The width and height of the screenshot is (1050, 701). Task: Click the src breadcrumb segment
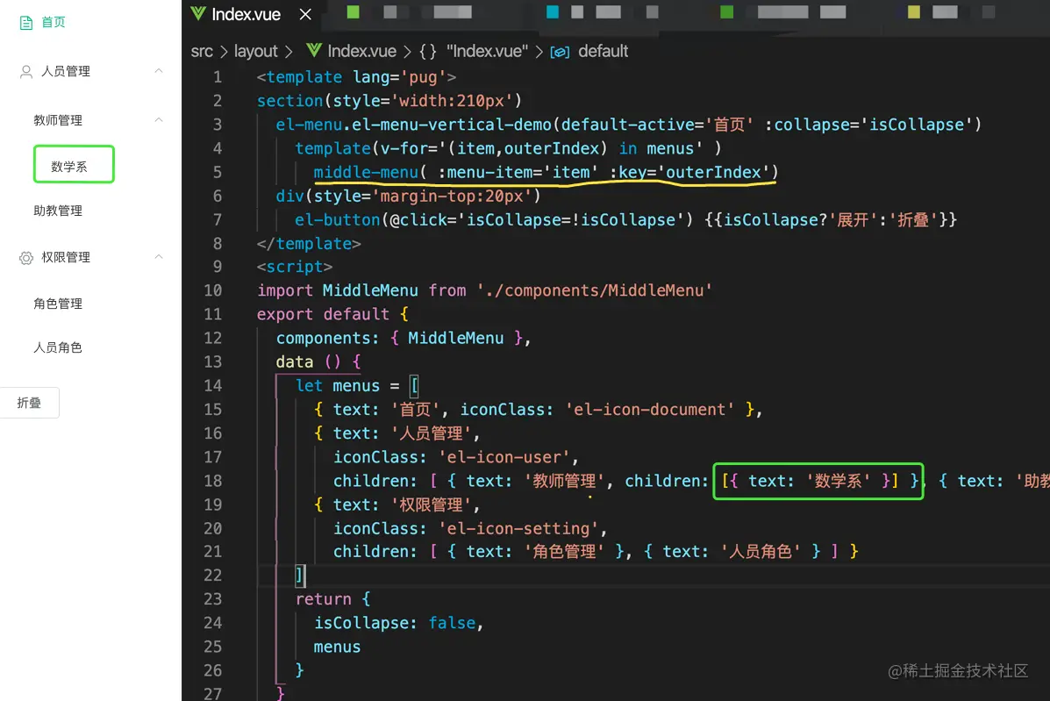[202, 51]
